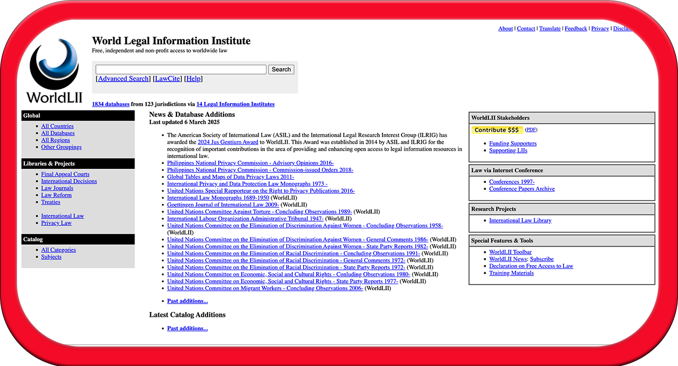678x366 pixels.
Task: Open Funding Supporters link
Action: coord(513,144)
